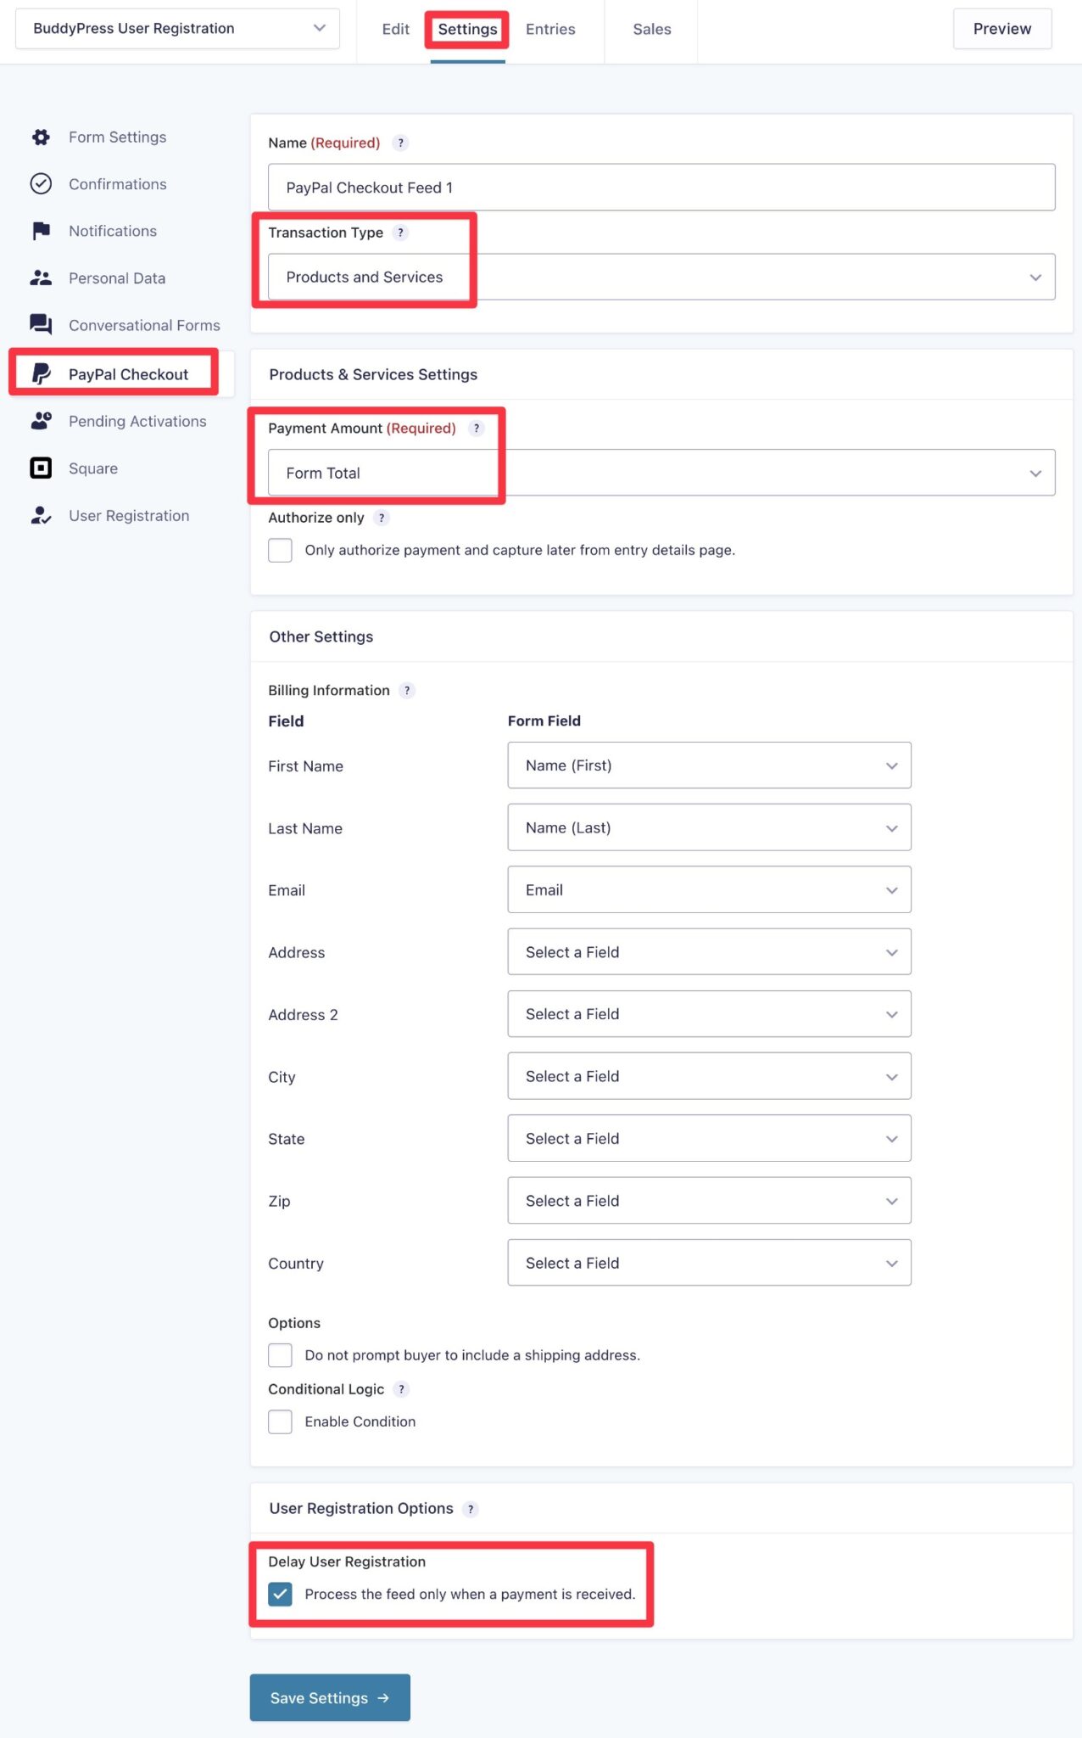Click the Save Settings button
Image resolution: width=1082 pixels, height=1738 pixels.
[x=330, y=1697]
